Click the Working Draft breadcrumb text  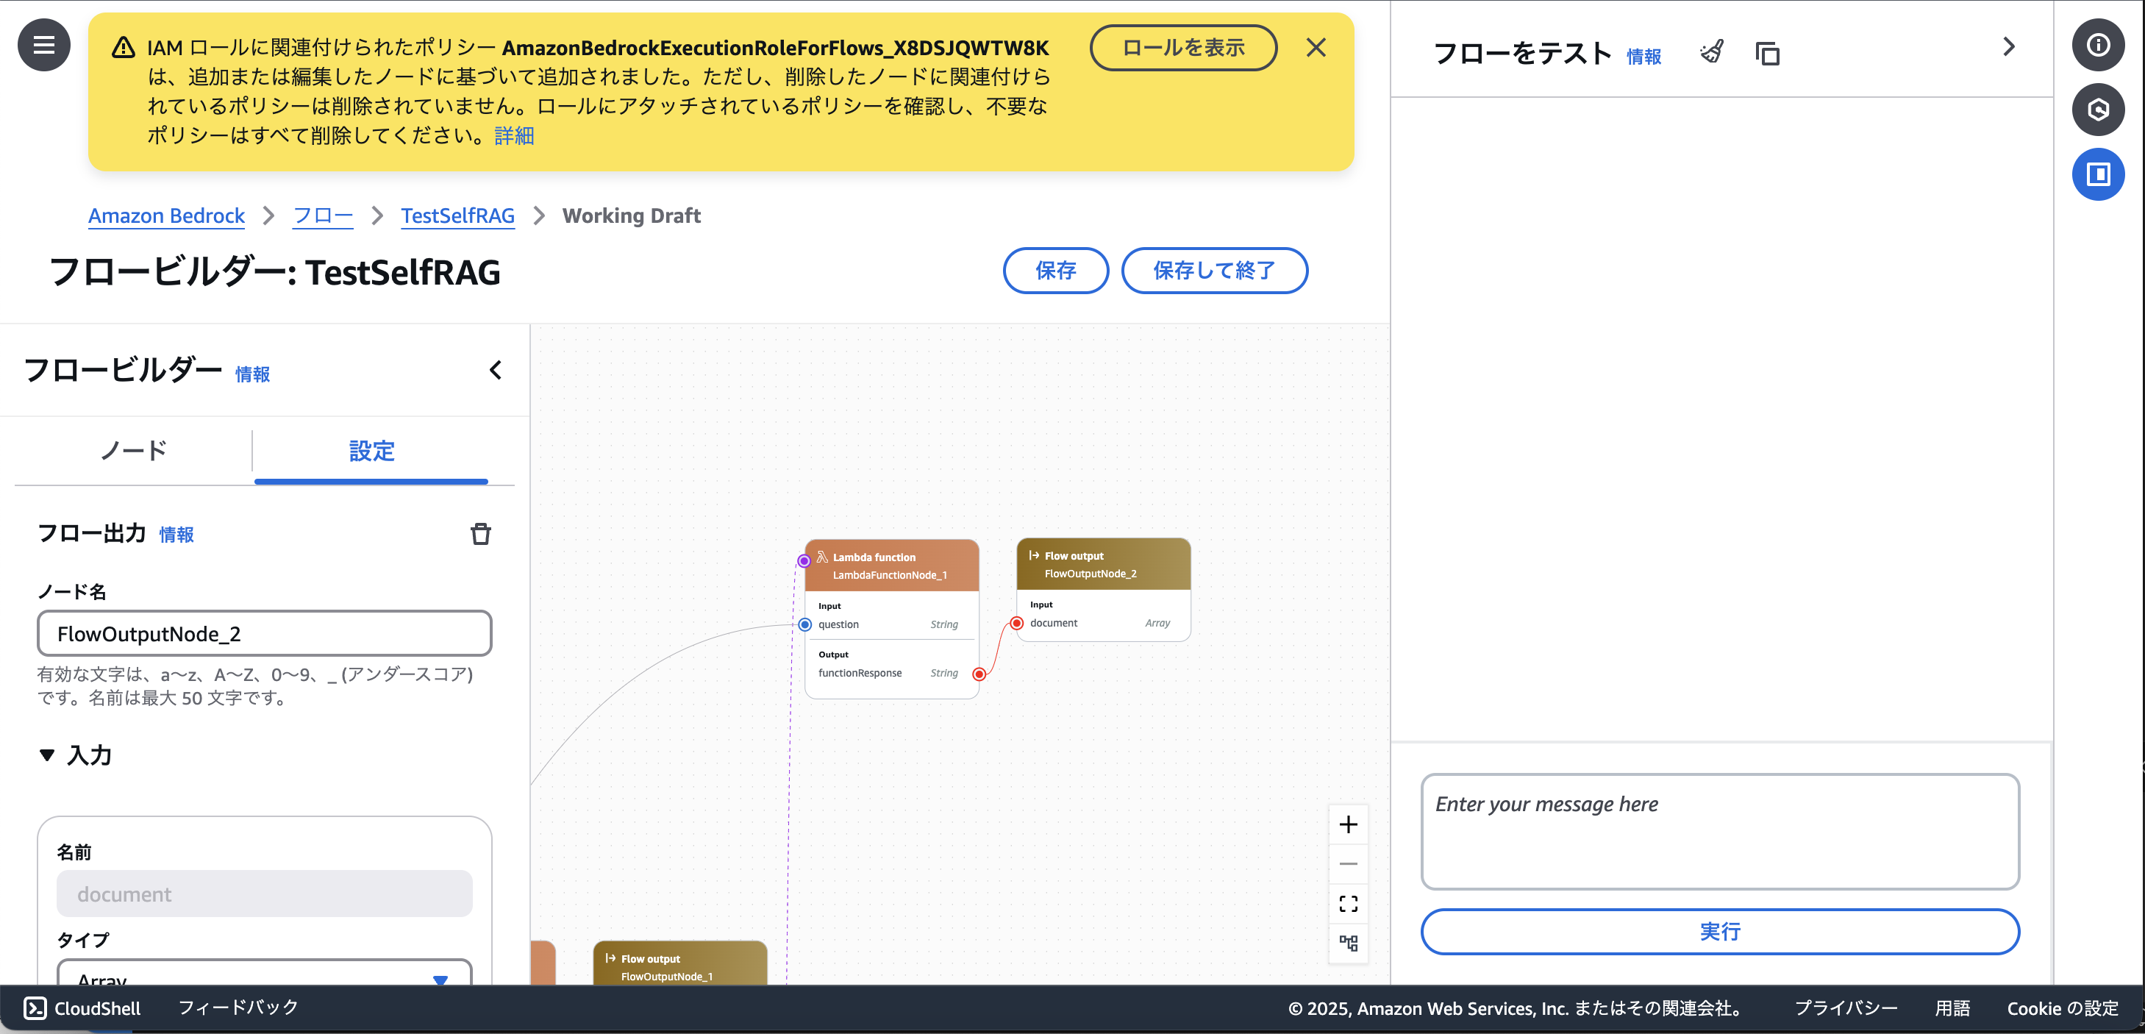[631, 215]
